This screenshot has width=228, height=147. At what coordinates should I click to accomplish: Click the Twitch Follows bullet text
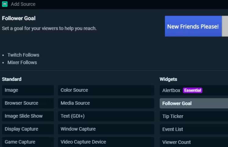tap(23, 55)
